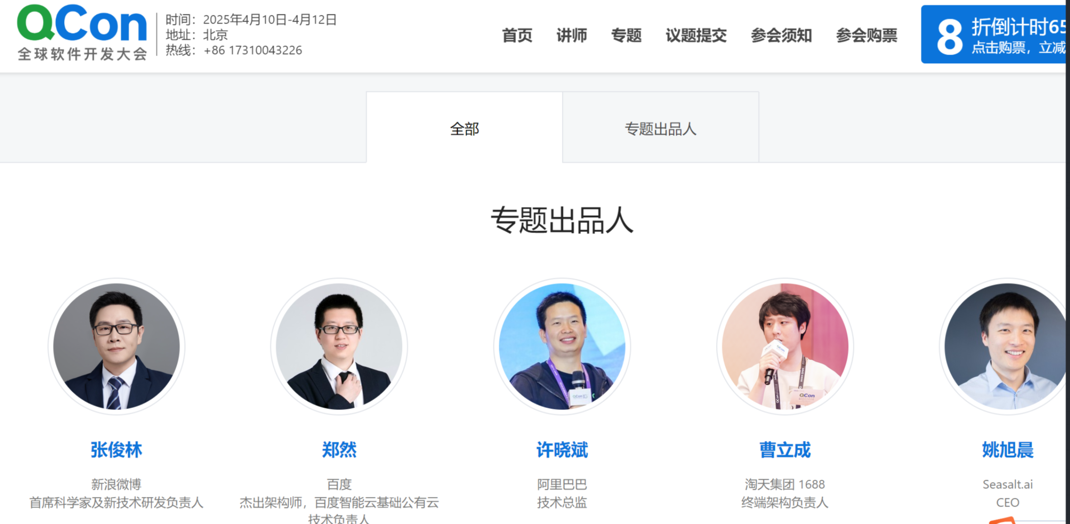Open 张俊林's profile photo
The height and width of the screenshot is (524, 1070).
click(117, 346)
